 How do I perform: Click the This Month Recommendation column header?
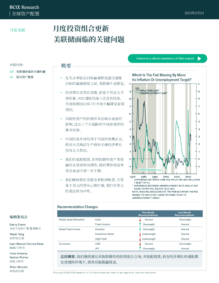(148, 213)
